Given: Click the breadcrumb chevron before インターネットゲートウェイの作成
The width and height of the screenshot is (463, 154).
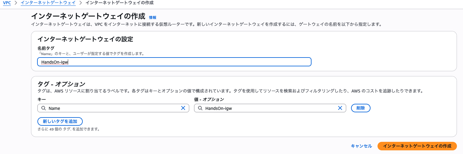Looking at the screenshot, I should [x=81, y=3].
